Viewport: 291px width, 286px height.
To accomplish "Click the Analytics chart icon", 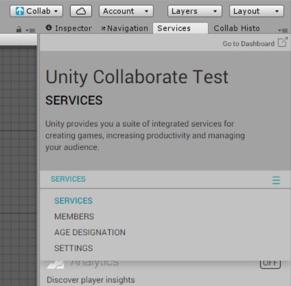I will pyautogui.click(x=55, y=265).
